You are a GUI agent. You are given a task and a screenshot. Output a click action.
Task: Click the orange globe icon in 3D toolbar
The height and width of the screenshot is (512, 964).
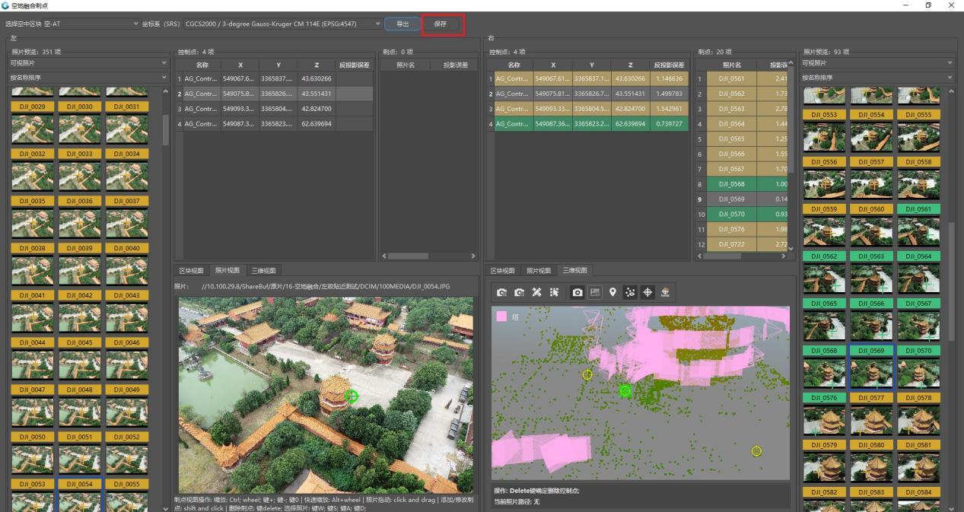click(x=665, y=292)
